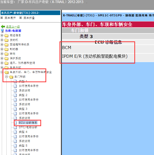Select the 转向 folder label
Screen dimensions: 154x155
coord(13,54)
